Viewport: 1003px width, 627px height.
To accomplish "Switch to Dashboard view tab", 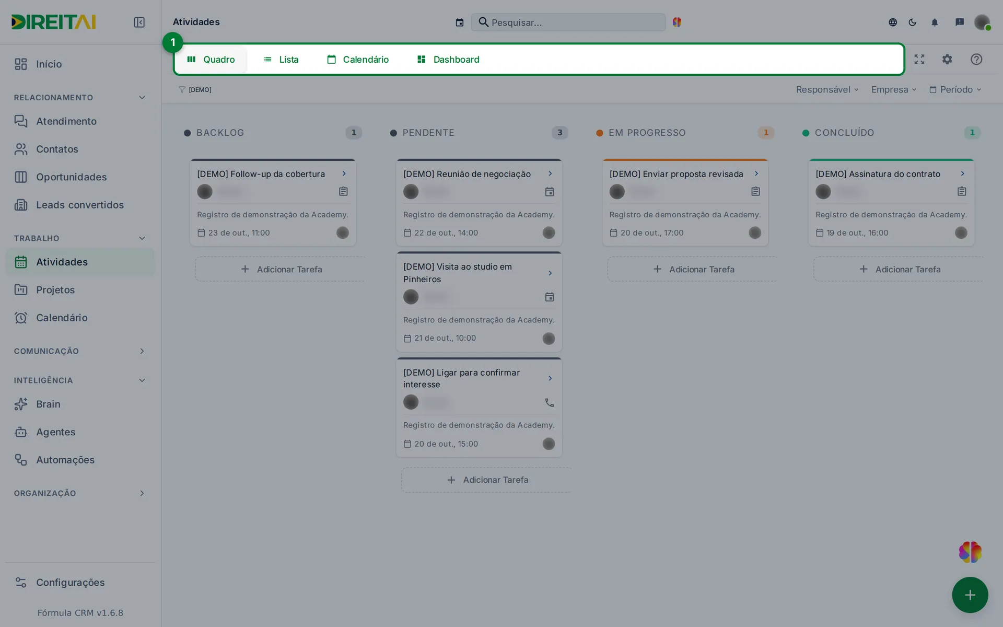I will pos(448,60).
